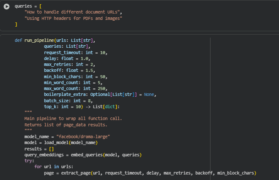
Task: Click the 'How to handle different document URLs' string
Action: point(73,12)
